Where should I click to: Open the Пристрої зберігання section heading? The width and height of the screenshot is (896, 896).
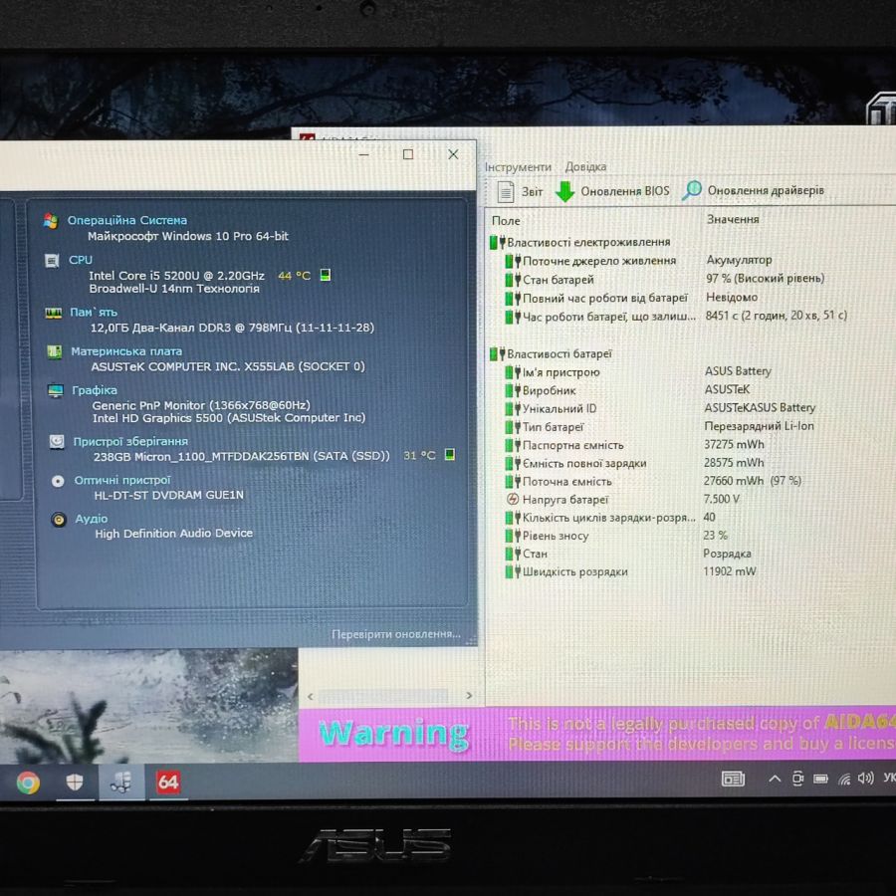click(130, 442)
